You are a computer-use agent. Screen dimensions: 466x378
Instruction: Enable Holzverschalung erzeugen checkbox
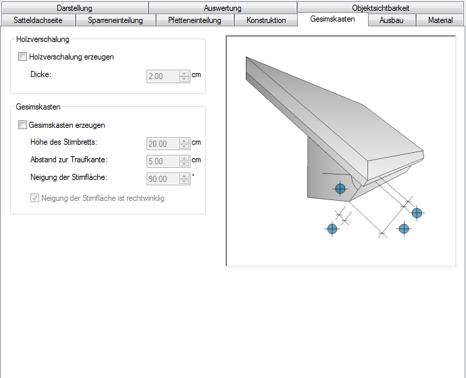coord(22,57)
